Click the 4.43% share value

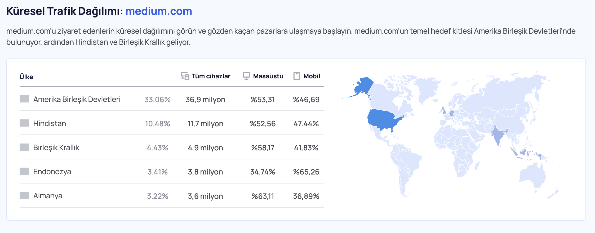coord(158,148)
